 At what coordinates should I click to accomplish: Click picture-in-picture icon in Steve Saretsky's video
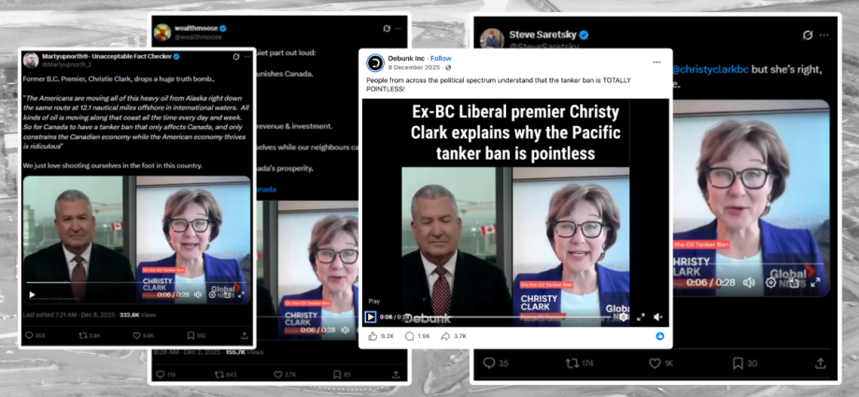[794, 282]
